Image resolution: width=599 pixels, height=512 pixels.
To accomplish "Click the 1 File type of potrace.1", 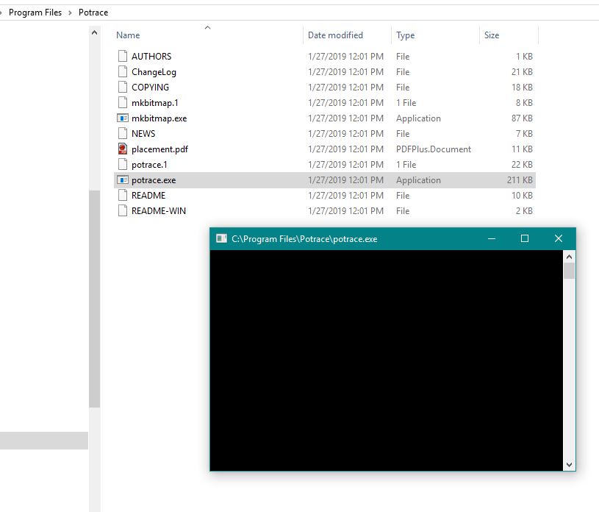I will 406,165.
